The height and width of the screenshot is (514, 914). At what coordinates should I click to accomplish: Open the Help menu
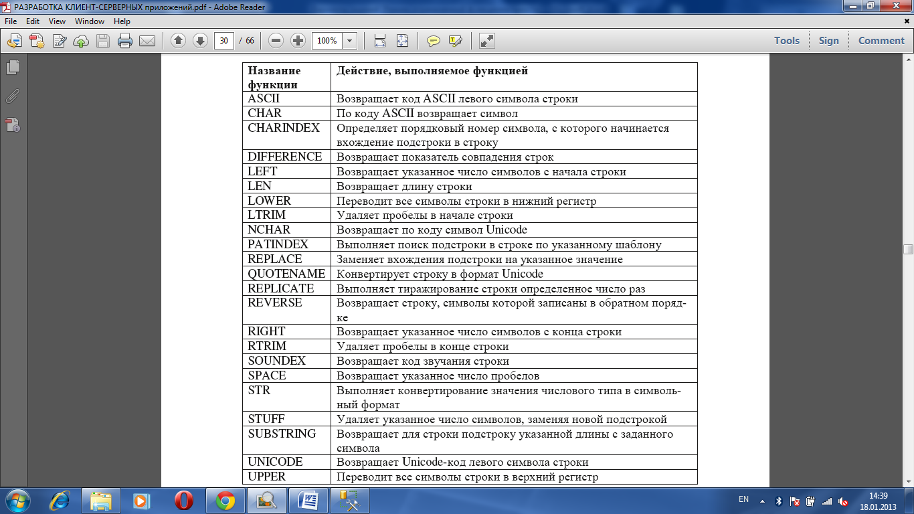(x=122, y=21)
